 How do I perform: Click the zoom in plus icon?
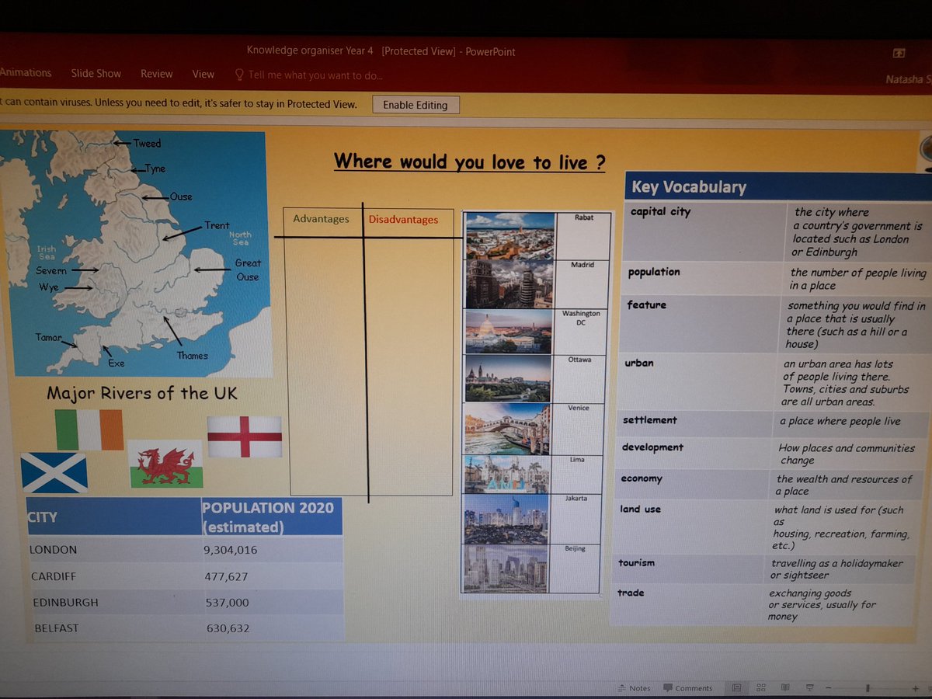(916, 688)
